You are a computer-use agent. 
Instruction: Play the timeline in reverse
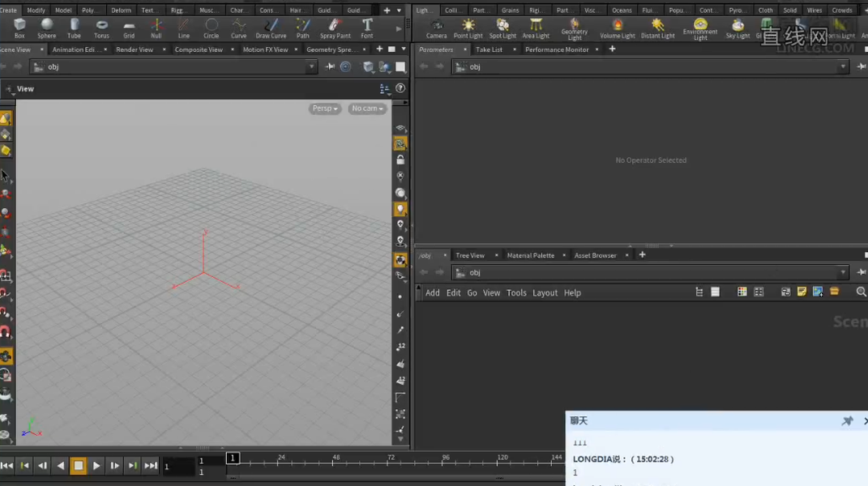[x=60, y=466]
